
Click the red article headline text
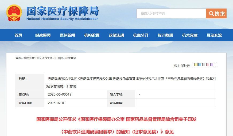pyautogui.click(x=116, y=126)
